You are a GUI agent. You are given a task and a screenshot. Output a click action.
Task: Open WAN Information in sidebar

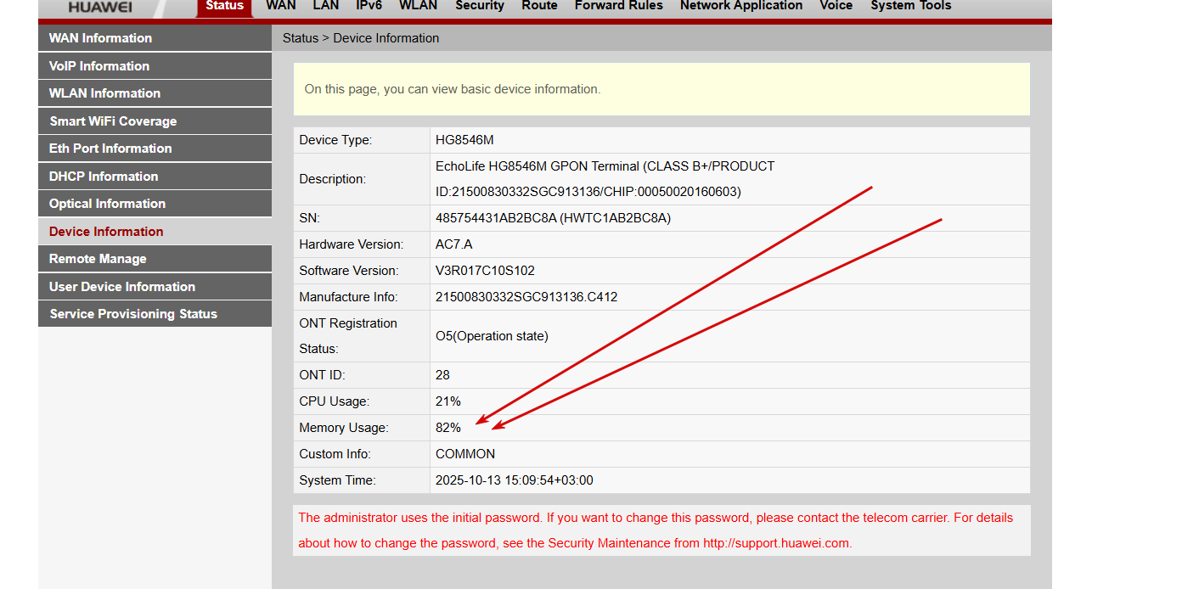coord(155,38)
